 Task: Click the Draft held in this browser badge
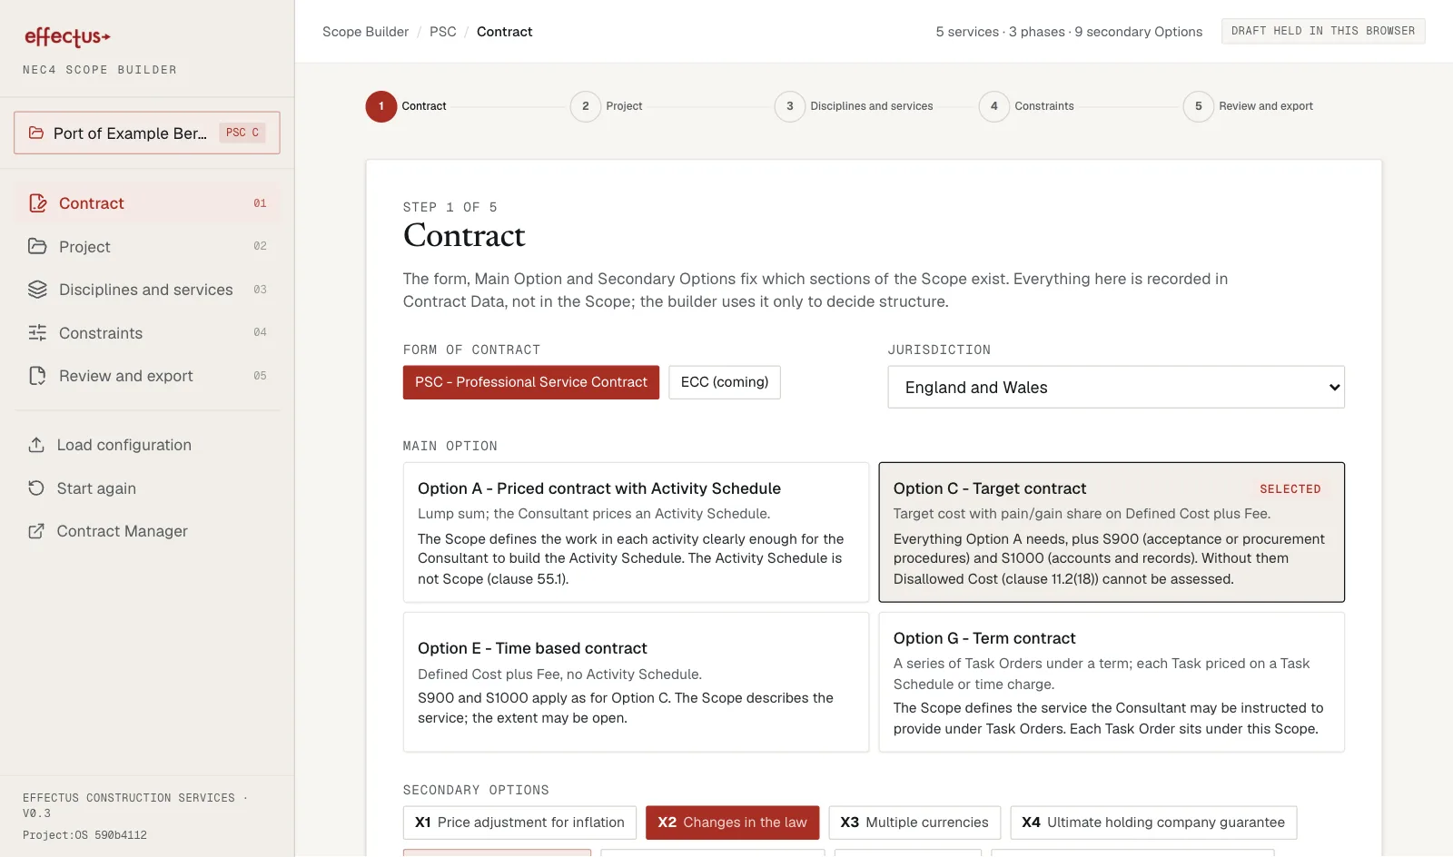click(1323, 31)
